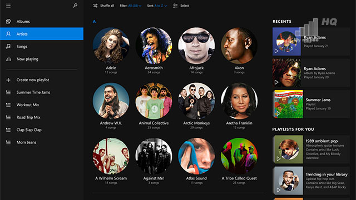Viewport: 356px width, 200px height.
Task: Click Create new playlist
Action: [42, 80]
